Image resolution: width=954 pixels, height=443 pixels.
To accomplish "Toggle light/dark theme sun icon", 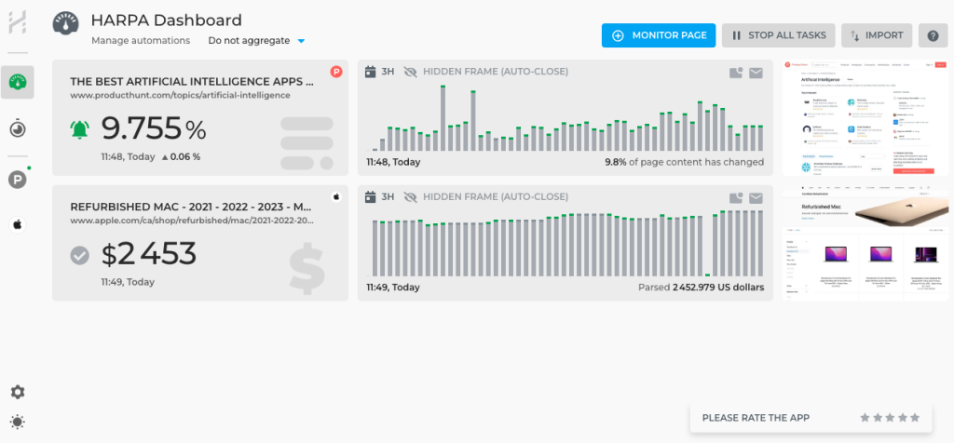I will click(18, 422).
